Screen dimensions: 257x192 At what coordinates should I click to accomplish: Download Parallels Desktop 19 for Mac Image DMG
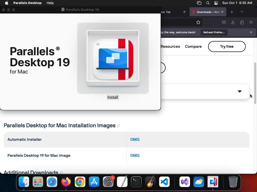point(135,155)
